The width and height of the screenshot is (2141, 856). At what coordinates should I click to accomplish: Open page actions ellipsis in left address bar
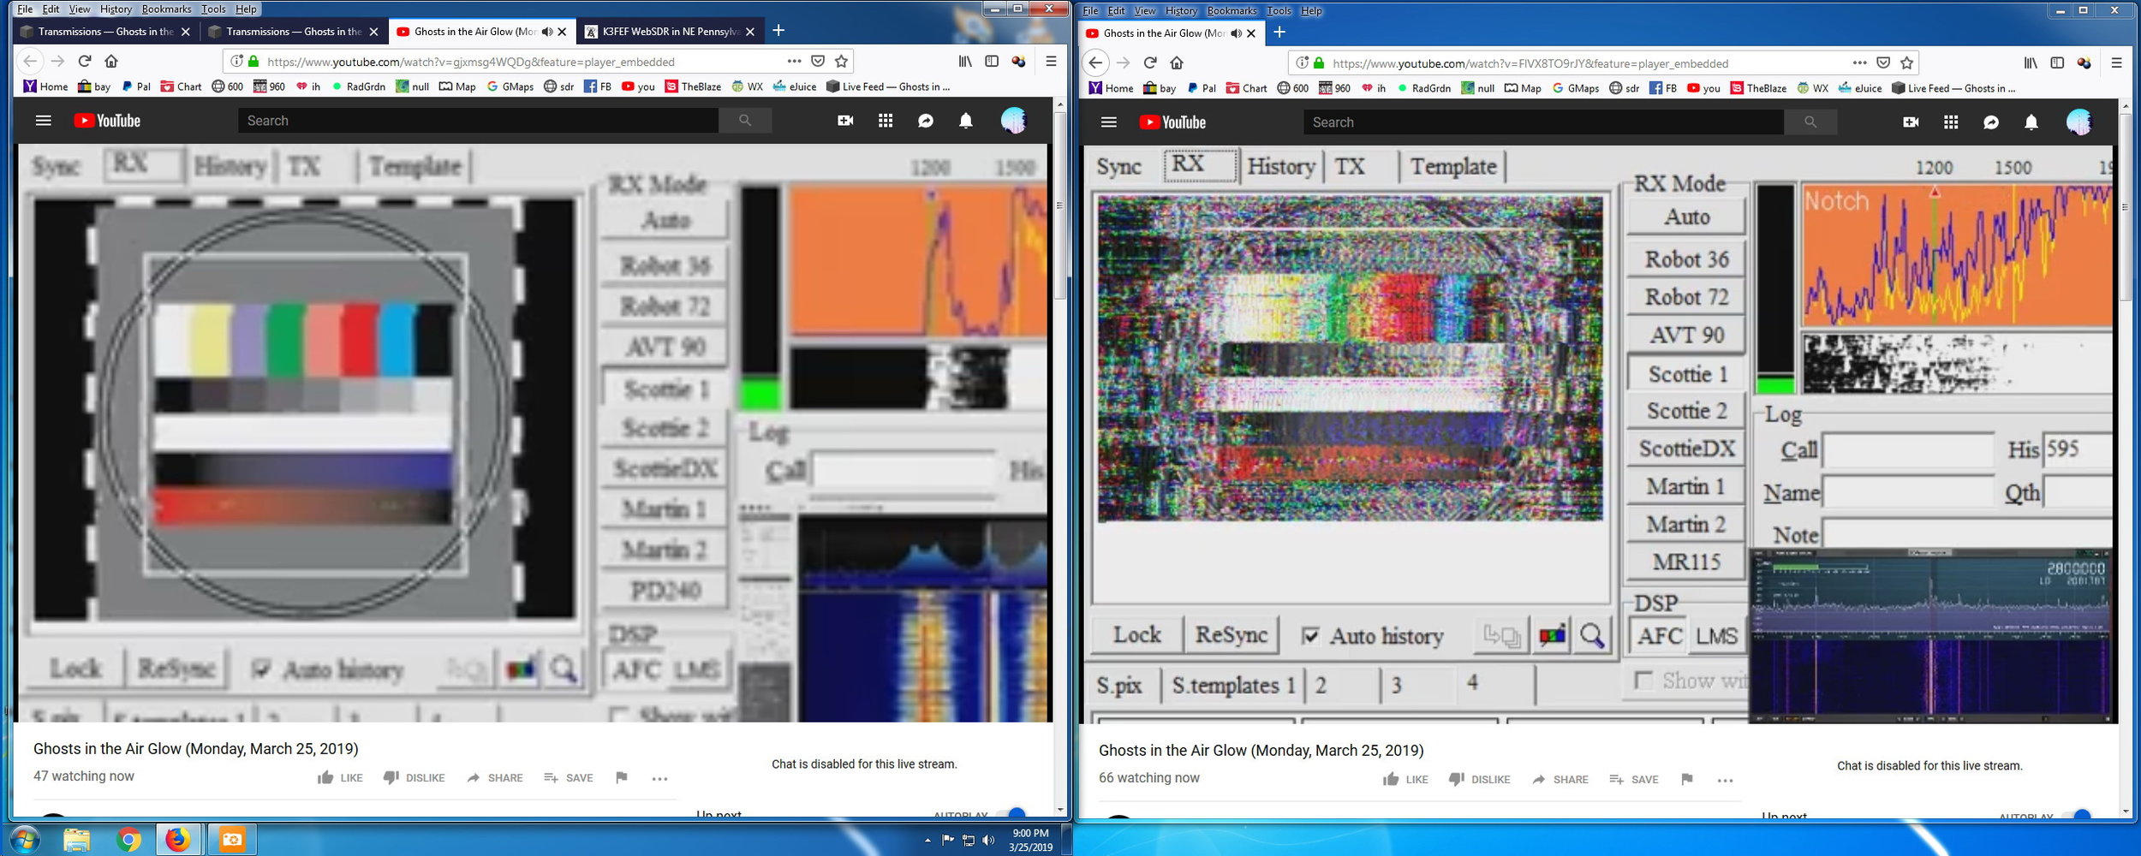pyautogui.click(x=794, y=61)
